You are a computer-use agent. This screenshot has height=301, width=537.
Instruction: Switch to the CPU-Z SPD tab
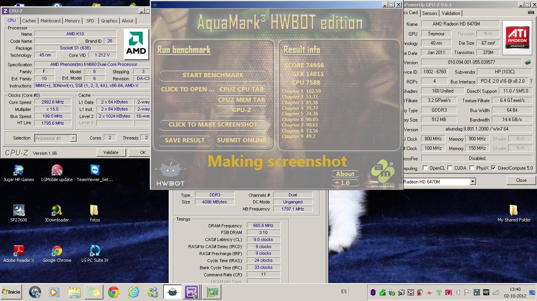(x=90, y=21)
